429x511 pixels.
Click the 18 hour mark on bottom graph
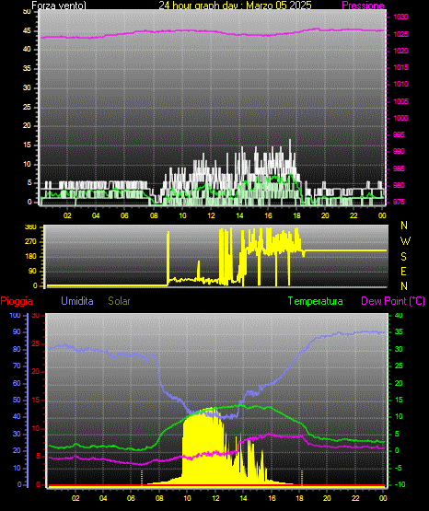pyautogui.click(x=299, y=498)
